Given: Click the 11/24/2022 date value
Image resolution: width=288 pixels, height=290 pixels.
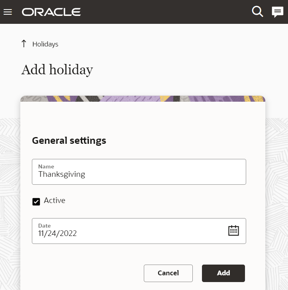Looking at the screenshot, I should (x=57, y=233).
